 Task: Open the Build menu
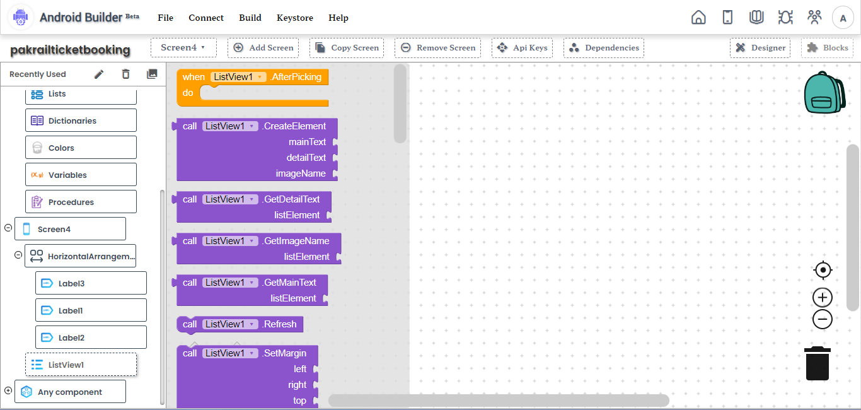pos(250,18)
